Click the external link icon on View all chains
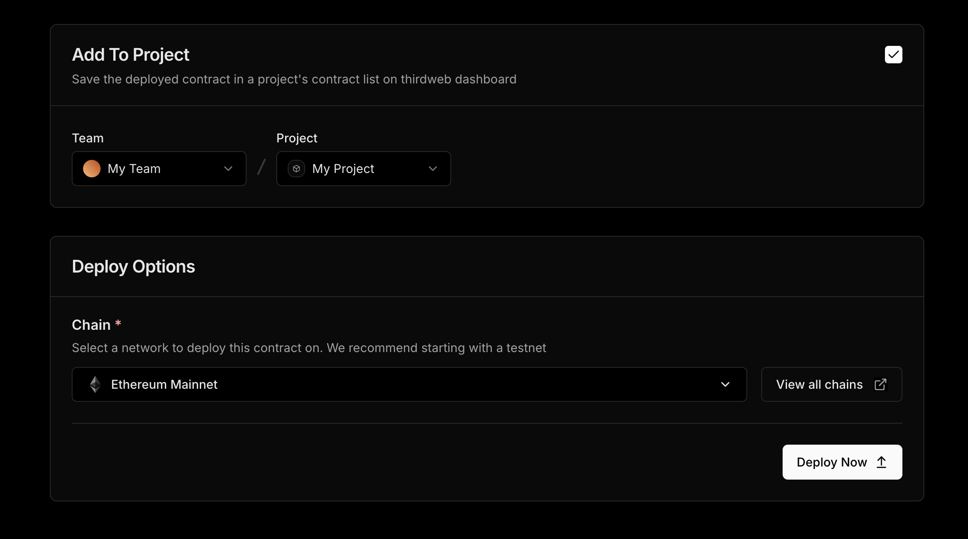The image size is (968, 539). click(x=880, y=384)
